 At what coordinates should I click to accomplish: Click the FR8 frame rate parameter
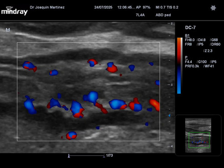(x=188, y=44)
